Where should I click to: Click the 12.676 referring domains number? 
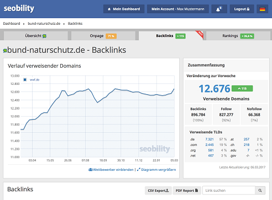215,89
